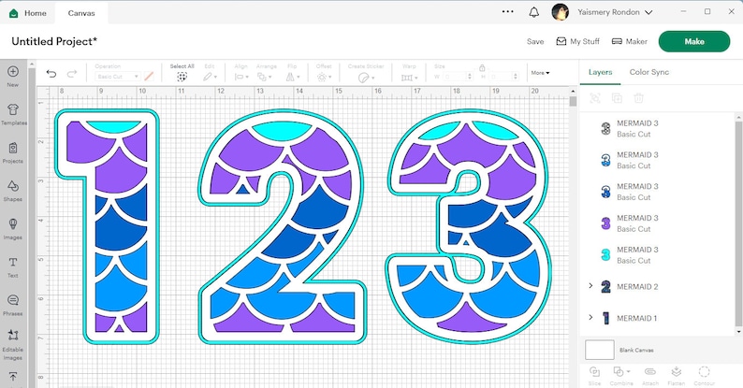The height and width of the screenshot is (388, 743).
Task: Click the Upload arrow icon in sidebar
Action: 13,377
